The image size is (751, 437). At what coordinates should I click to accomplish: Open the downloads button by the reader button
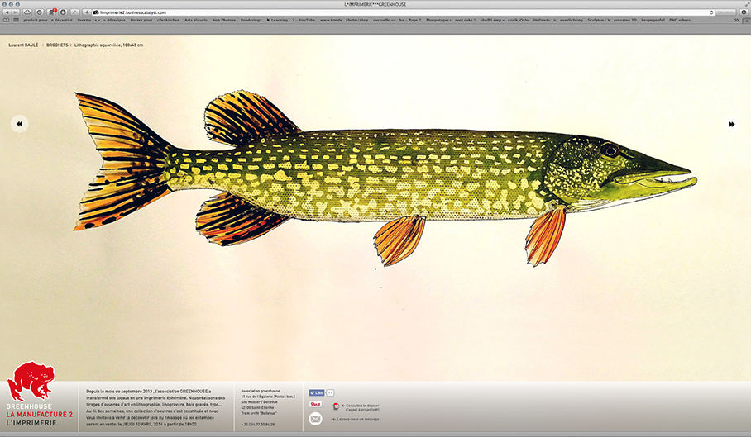pyautogui.click(x=744, y=12)
